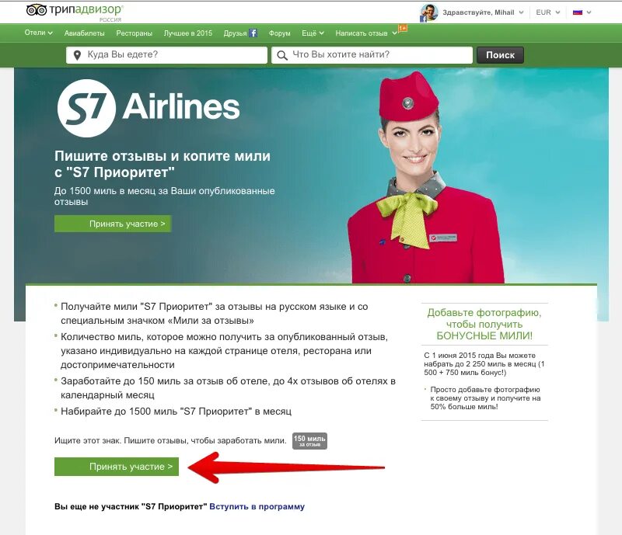Click the user profile avatar photo

[x=429, y=12]
